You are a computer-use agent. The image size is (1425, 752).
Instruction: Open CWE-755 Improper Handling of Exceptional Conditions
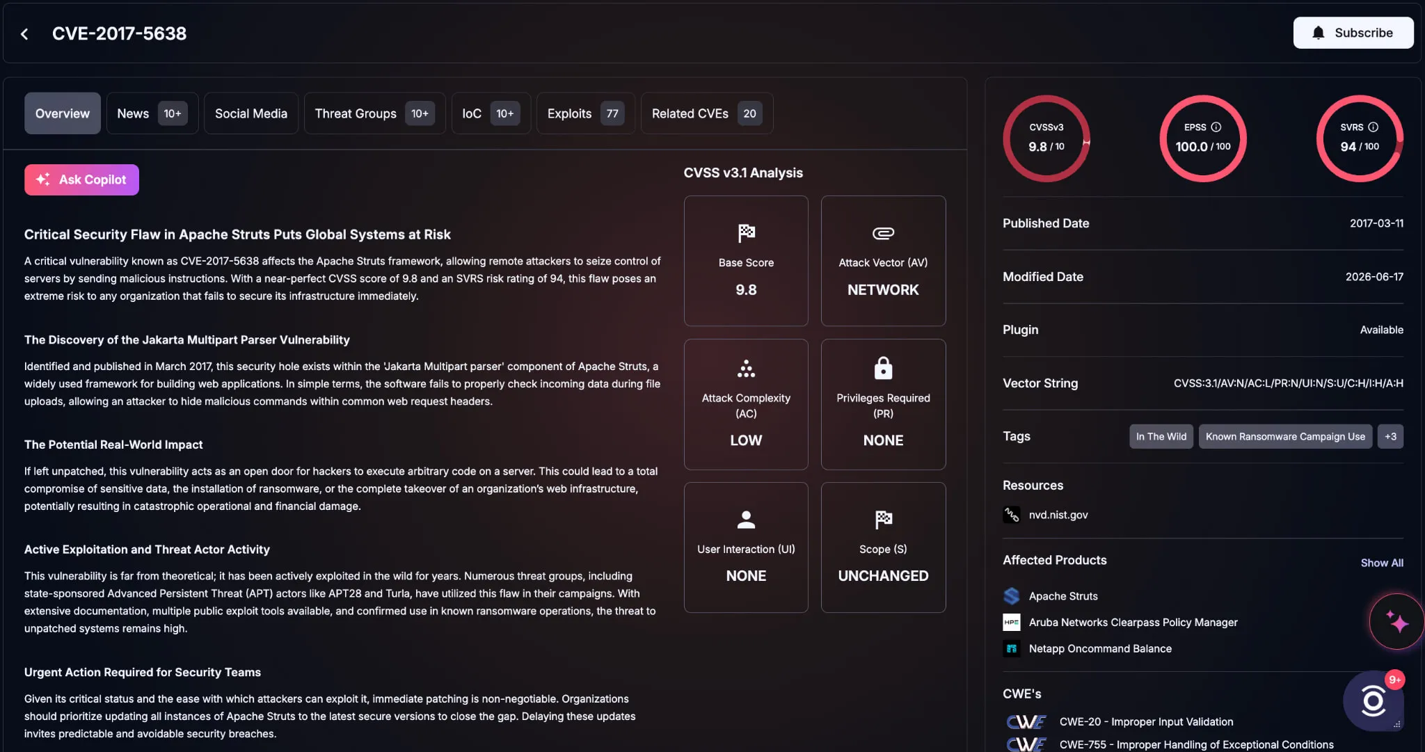[x=1196, y=745]
